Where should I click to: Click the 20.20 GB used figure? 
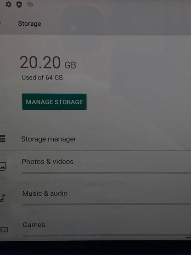48,62
